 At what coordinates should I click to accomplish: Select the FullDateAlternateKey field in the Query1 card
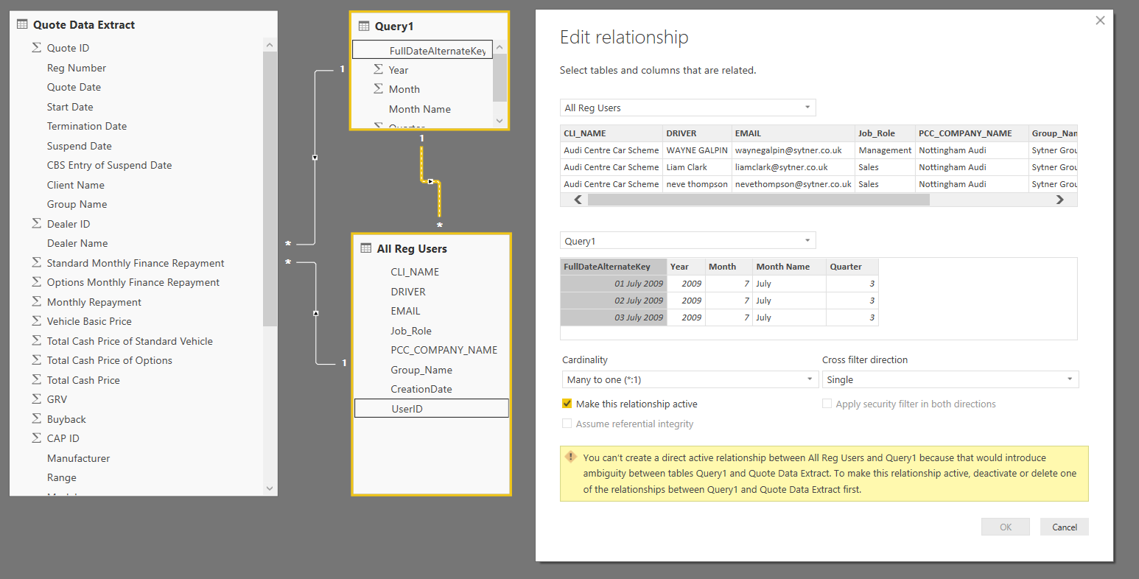click(422, 50)
